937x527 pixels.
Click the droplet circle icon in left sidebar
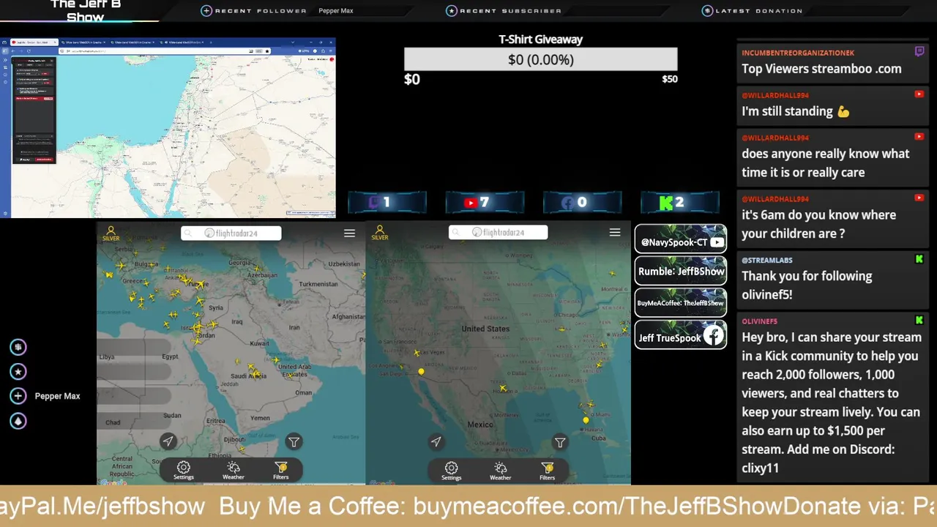click(18, 421)
